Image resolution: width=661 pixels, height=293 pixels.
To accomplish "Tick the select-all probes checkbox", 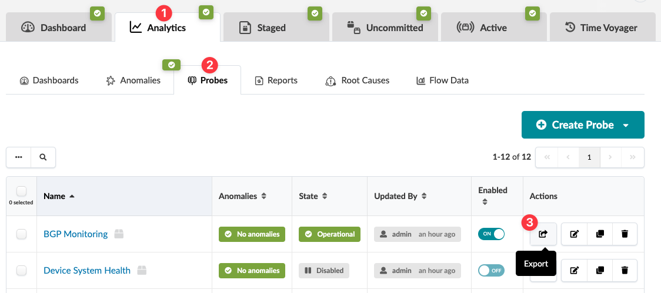I will (21, 191).
